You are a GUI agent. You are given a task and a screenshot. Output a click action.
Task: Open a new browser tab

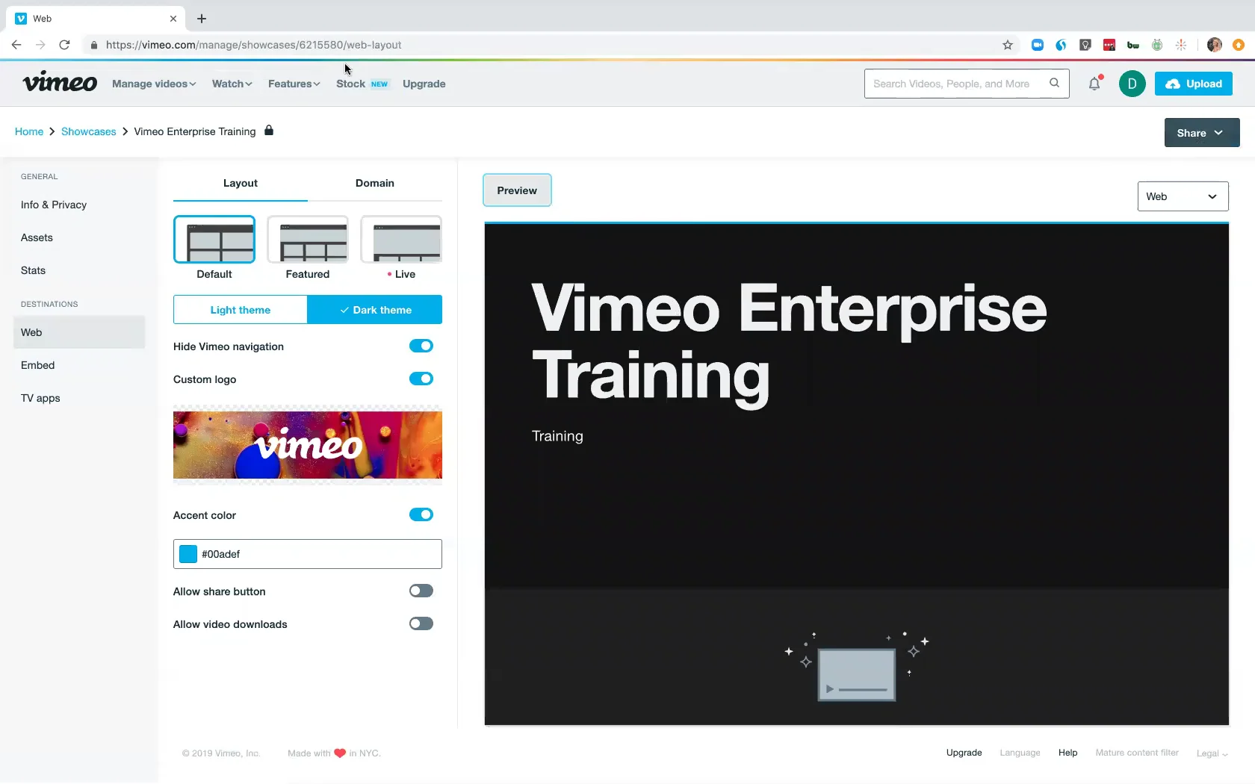[x=202, y=19]
